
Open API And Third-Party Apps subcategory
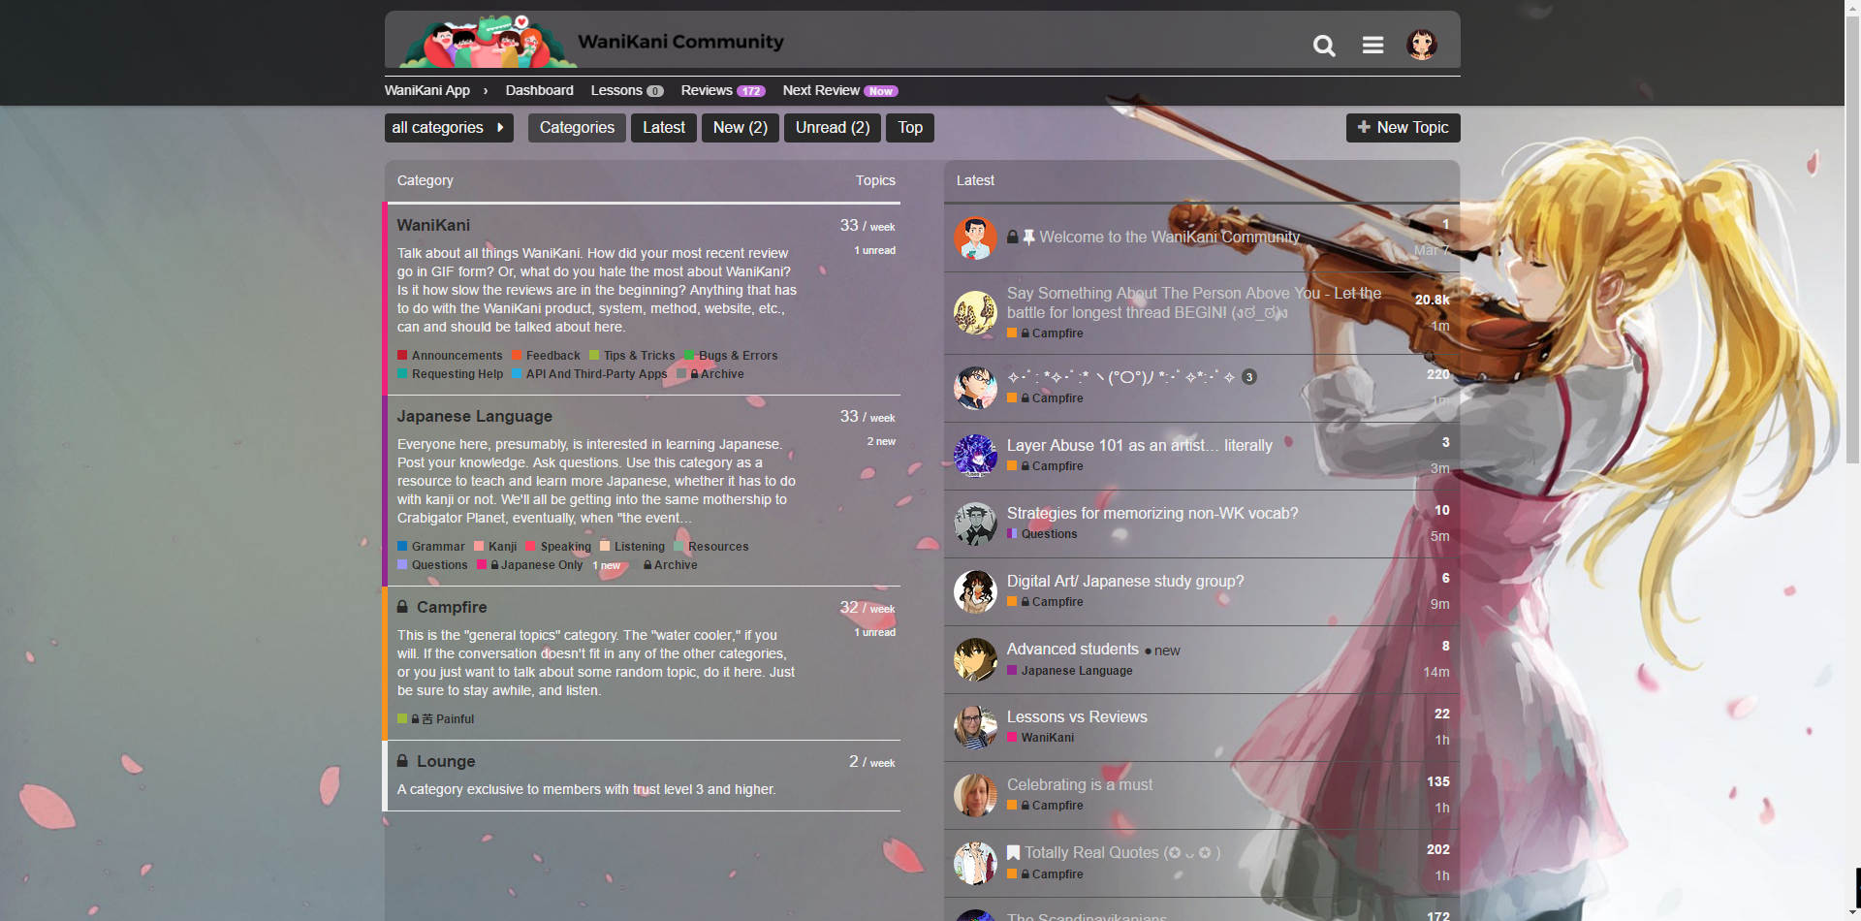pos(589,374)
